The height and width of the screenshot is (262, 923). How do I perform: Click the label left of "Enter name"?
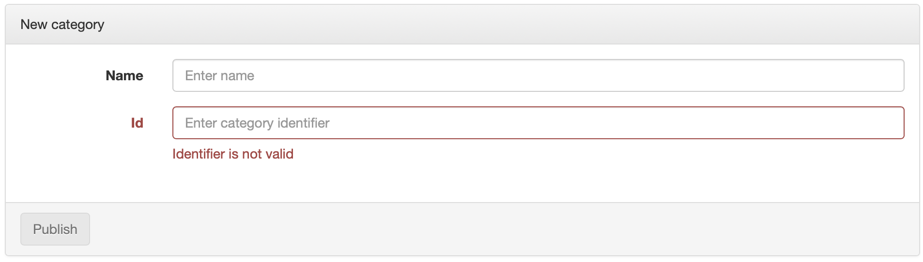124,75
